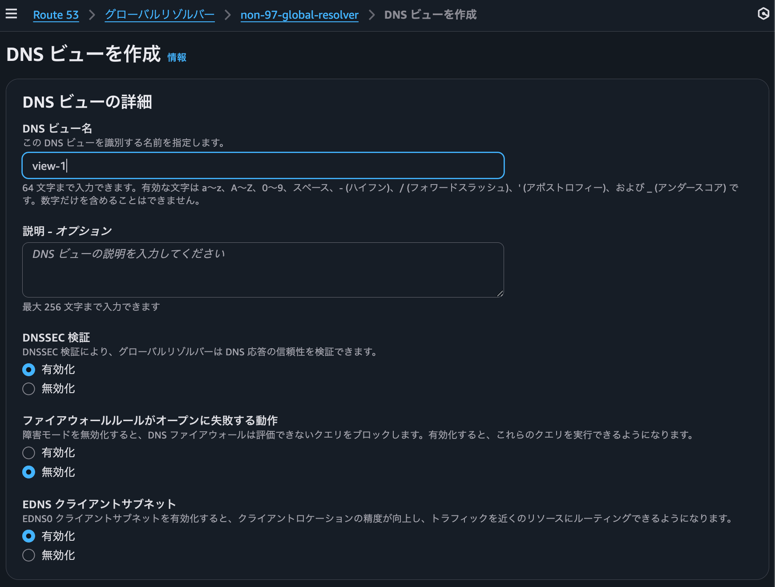Enable EDNS クライアントサブネット

click(28, 536)
